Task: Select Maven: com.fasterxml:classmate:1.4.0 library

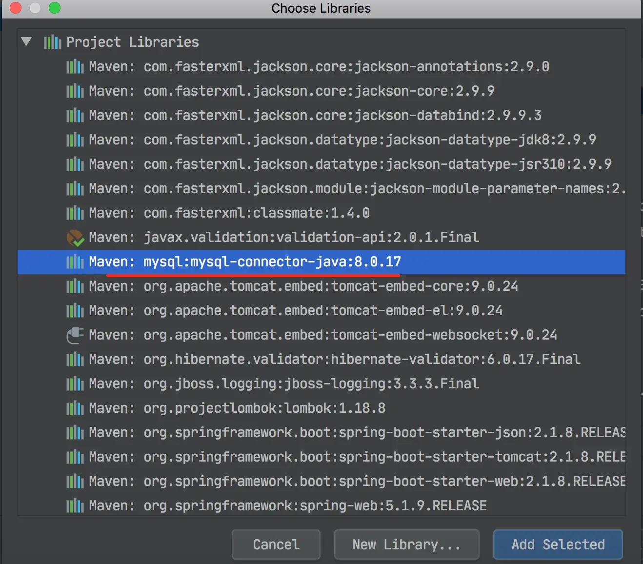Action: [x=321, y=213]
